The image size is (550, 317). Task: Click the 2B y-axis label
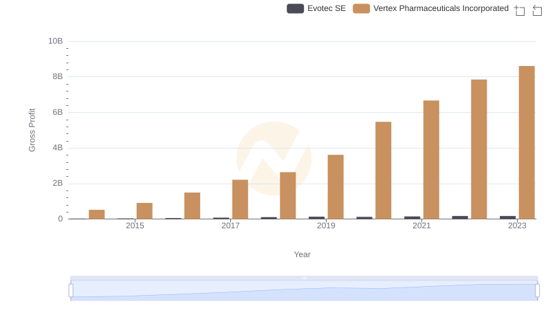pos(58,183)
